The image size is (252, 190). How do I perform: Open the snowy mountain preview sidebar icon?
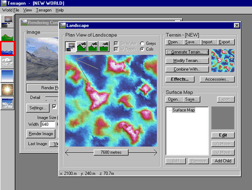pos(7,103)
